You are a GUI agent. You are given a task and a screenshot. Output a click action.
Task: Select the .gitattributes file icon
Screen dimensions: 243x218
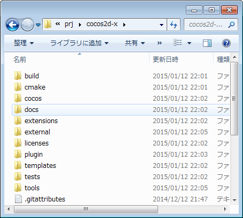pyautogui.click(x=18, y=199)
